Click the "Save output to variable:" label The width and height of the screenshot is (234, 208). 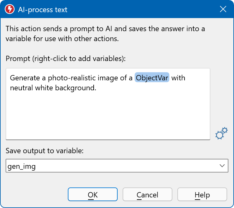tap(44, 151)
